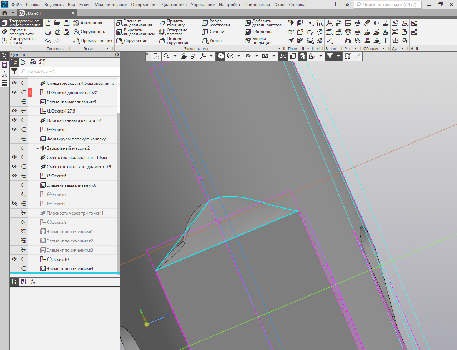The height and width of the screenshot is (350, 457).
Task: Click the Save document icon
Action: (66, 23)
